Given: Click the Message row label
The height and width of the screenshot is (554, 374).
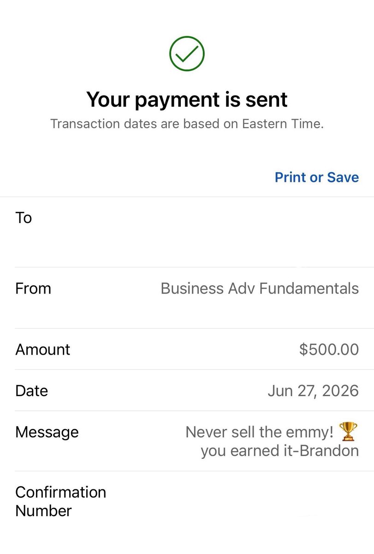Looking at the screenshot, I should (47, 432).
